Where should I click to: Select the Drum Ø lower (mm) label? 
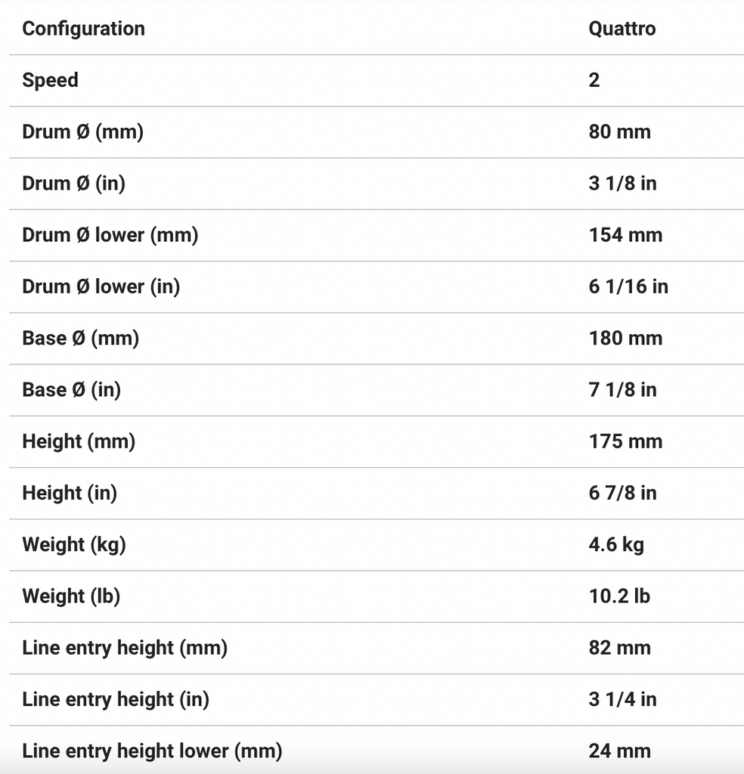point(110,235)
